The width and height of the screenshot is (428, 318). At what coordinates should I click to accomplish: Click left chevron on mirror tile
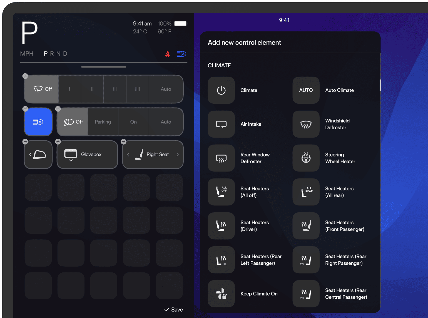[30, 155]
